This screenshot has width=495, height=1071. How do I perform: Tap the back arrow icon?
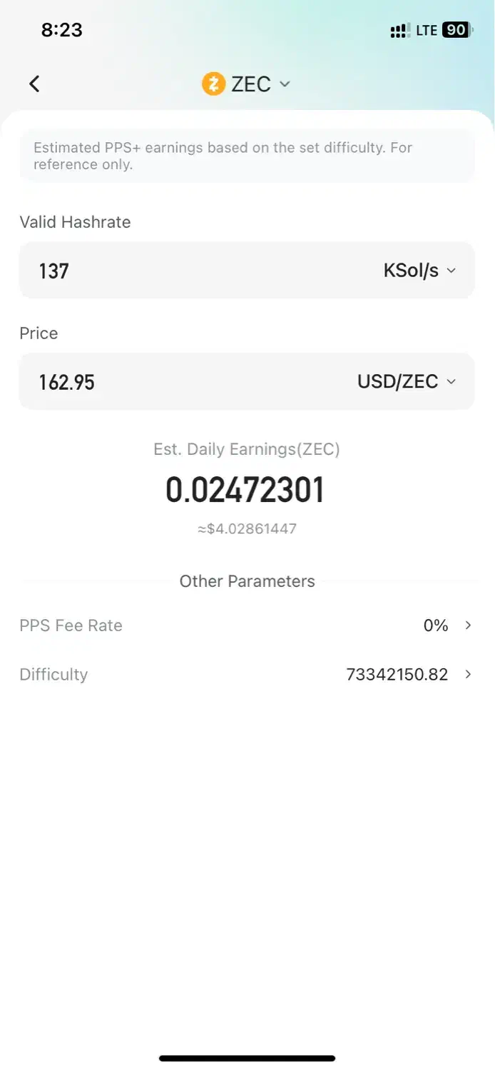click(x=34, y=84)
